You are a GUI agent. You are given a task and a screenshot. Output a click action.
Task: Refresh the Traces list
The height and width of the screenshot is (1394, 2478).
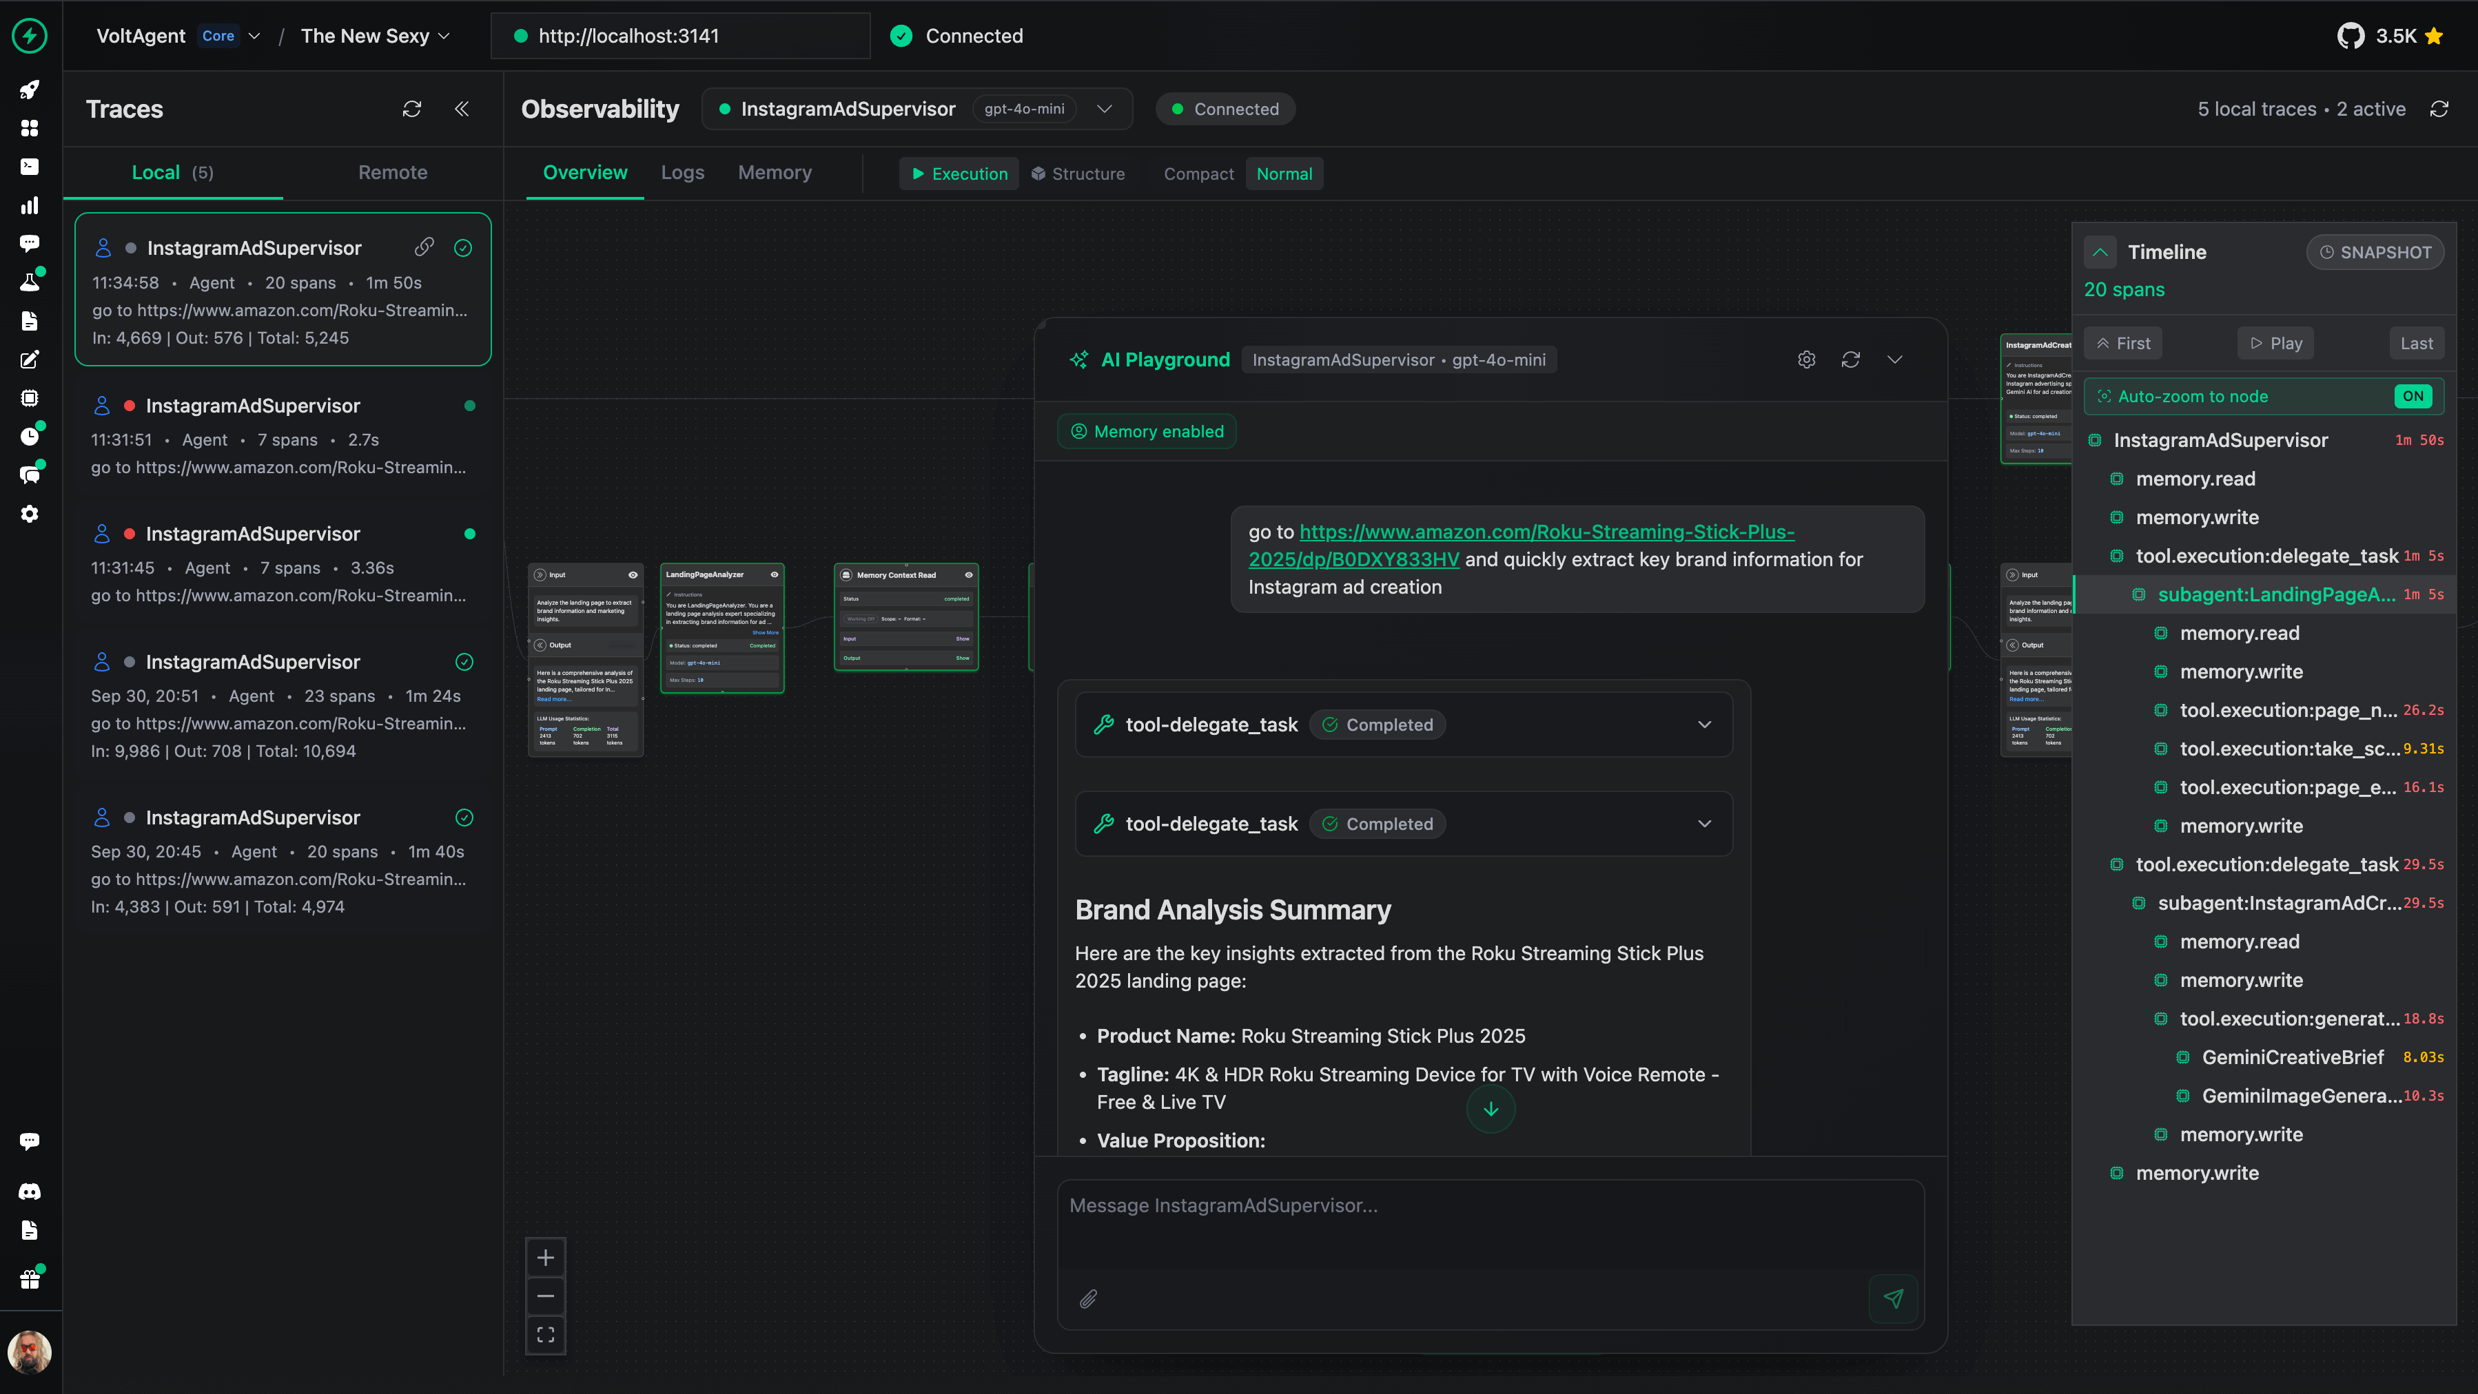(x=411, y=109)
